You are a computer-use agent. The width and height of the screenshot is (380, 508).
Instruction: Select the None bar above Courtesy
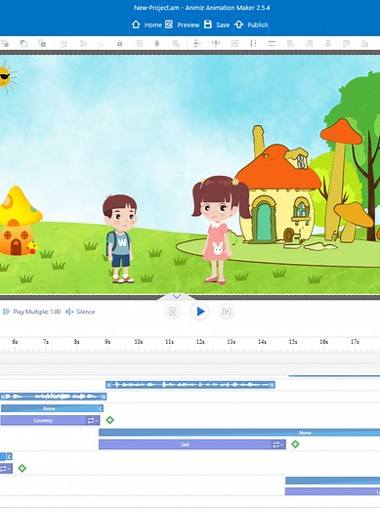coord(52,408)
